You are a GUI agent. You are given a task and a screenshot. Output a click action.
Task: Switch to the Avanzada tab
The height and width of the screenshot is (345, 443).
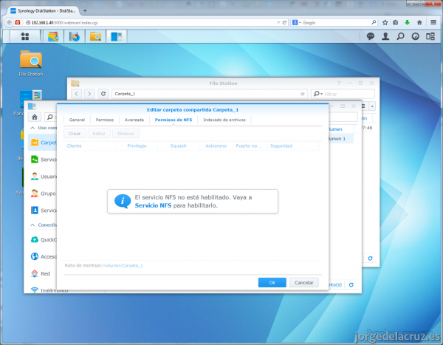[x=134, y=120]
